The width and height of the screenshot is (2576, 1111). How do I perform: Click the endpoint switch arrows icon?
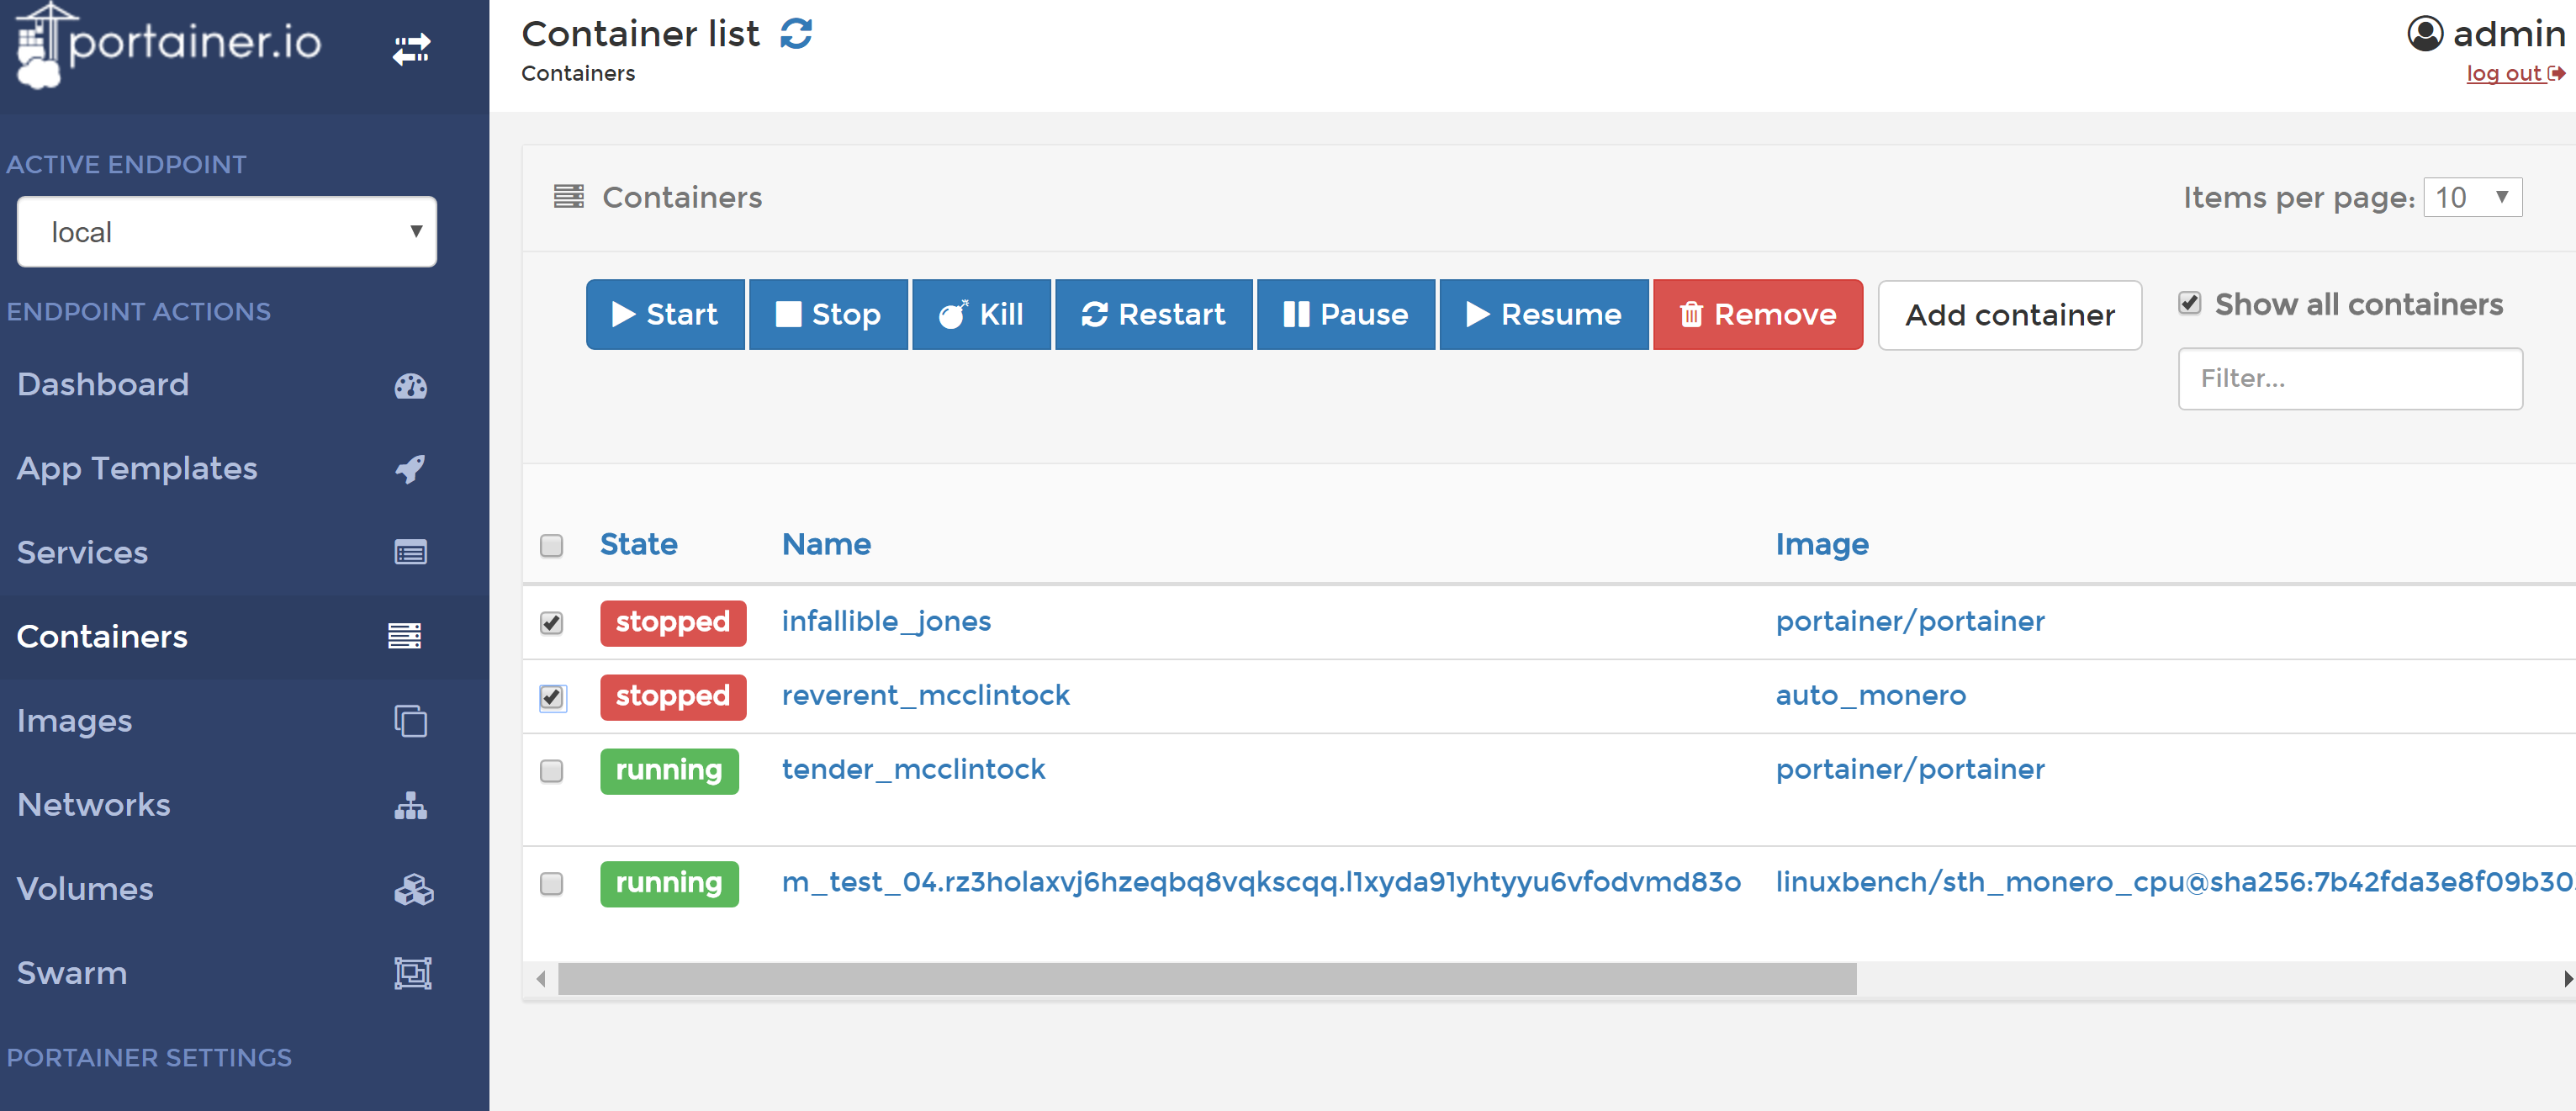[x=410, y=48]
